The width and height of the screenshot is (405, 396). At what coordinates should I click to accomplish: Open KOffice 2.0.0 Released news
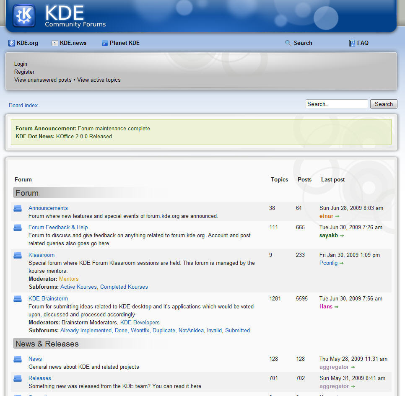point(84,137)
